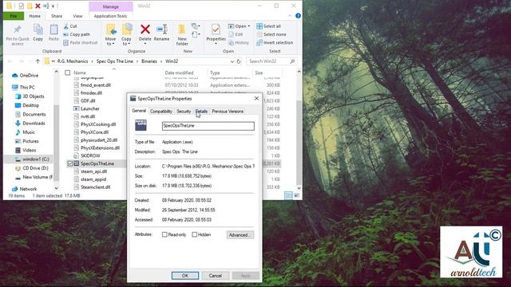511x287 pixels.
Task: Select window1 (C:) drive in sidebar
Action: point(32,159)
